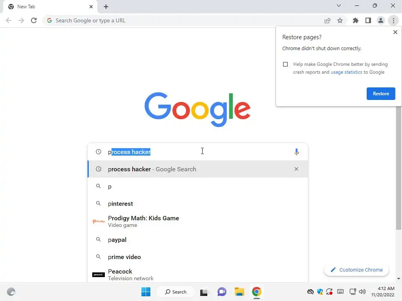Screen dimensions: 402x301
Task: Open the Windows Start menu
Action: pyautogui.click(x=146, y=292)
